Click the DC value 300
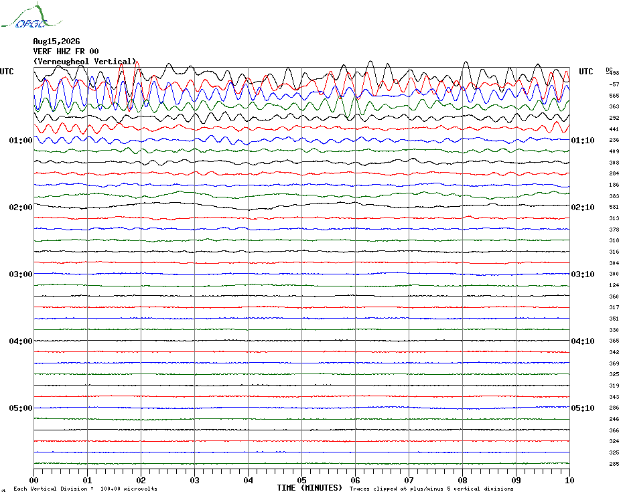This screenshot has width=623, height=498. click(614, 274)
